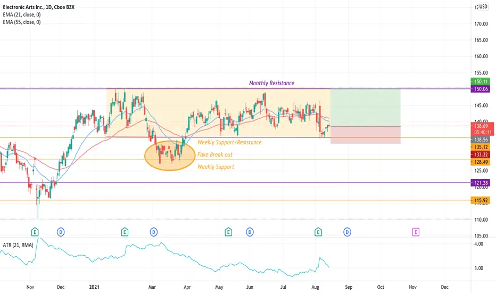Click the 110.00 price scale value
The height and width of the screenshot is (293, 496).
(481, 219)
